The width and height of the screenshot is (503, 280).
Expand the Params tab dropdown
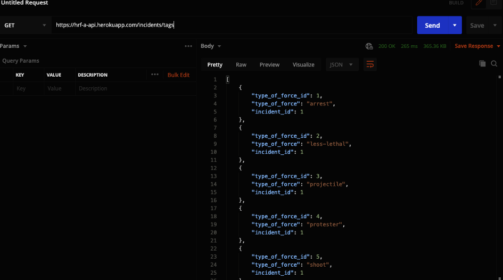coord(25,46)
